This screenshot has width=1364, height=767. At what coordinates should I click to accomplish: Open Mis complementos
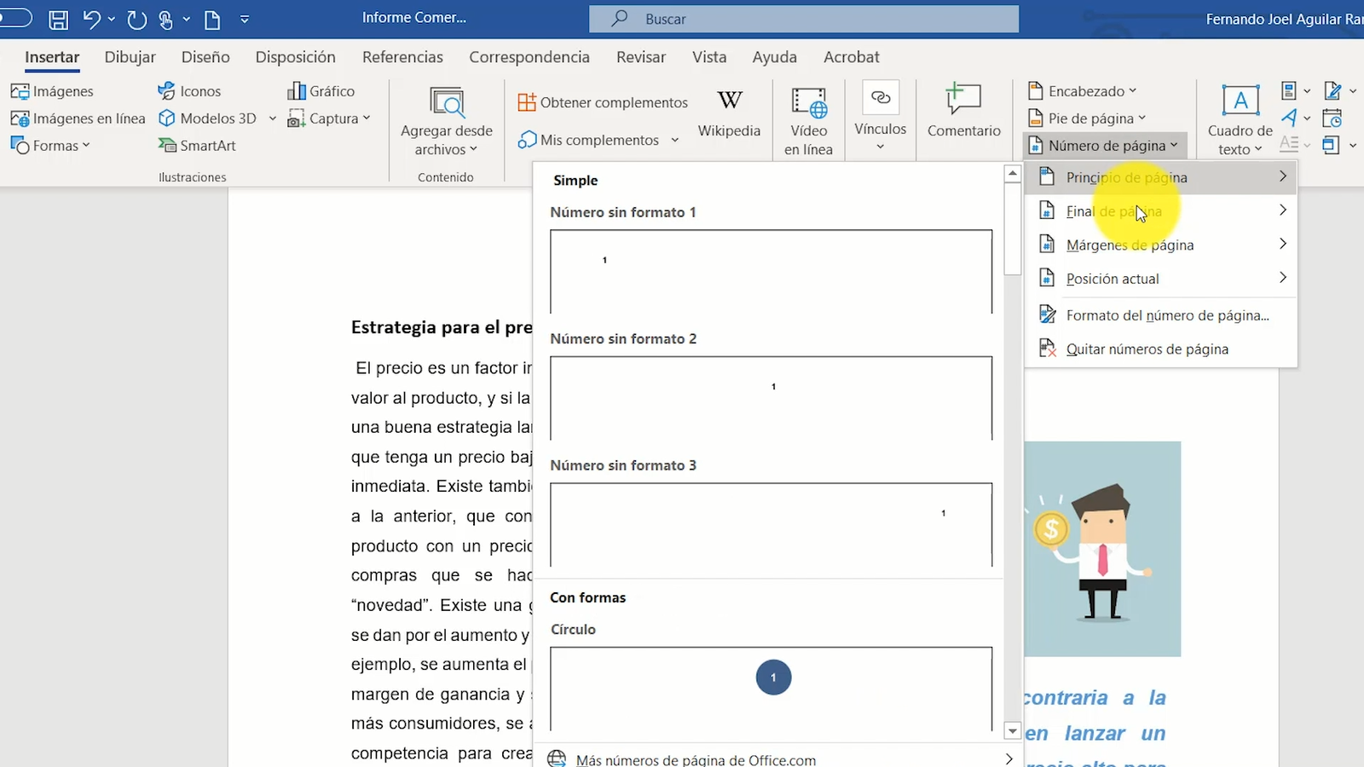click(x=588, y=140)
